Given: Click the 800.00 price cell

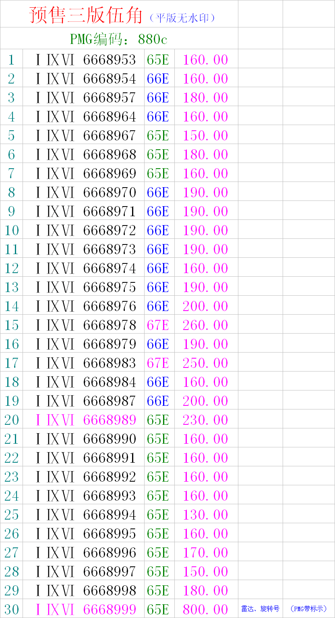Looking at the screenshot, I should 206,609.
